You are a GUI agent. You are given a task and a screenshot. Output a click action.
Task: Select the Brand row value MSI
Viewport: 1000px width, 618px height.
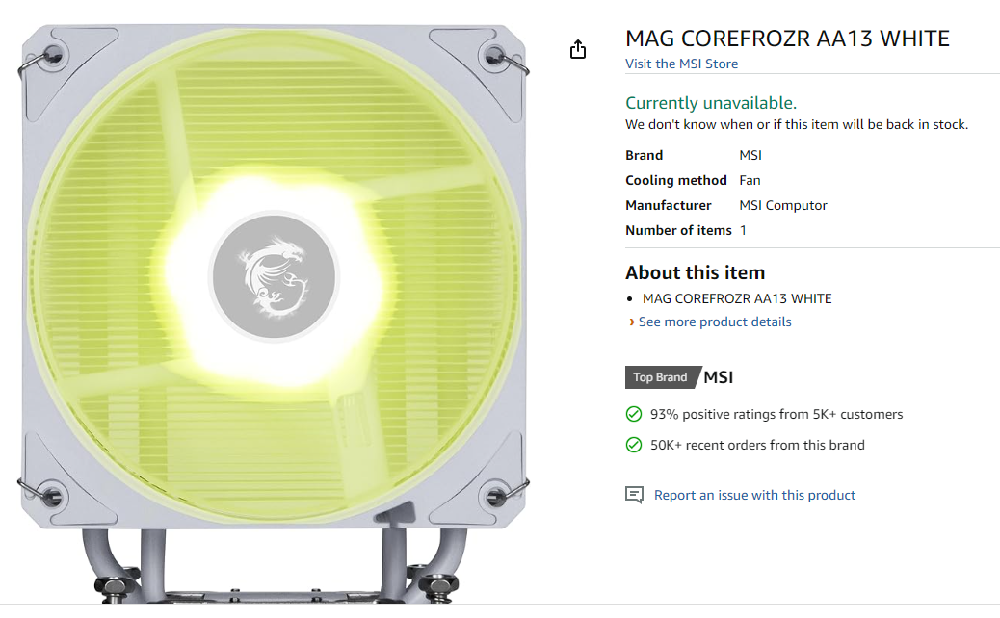pyautogui.click(x=750, y=155)
